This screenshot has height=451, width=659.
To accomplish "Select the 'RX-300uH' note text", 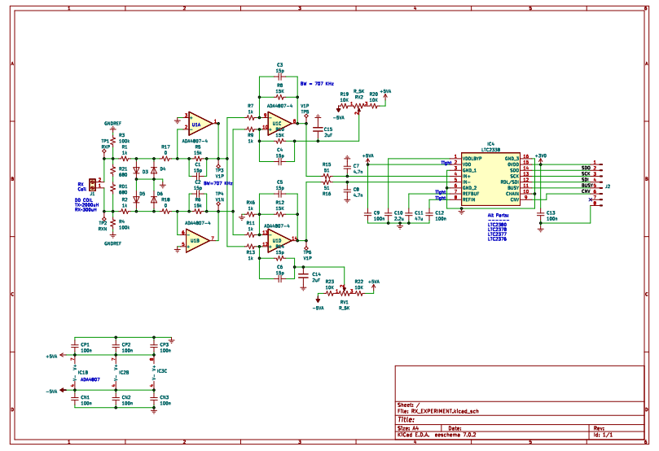I will point(86,209).
